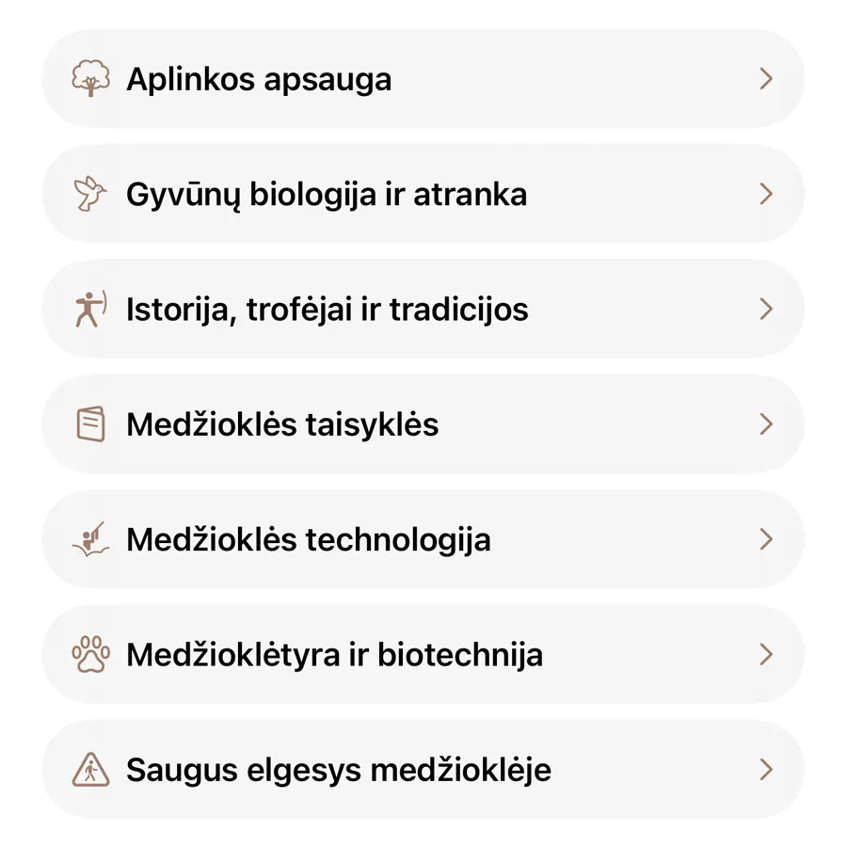The image size is (847, 847).
Task: Expand Medžioklės technologija with its chevron
Action: click(766, 539)
